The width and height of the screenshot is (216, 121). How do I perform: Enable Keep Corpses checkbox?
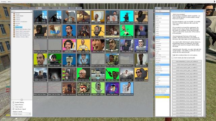13,107
